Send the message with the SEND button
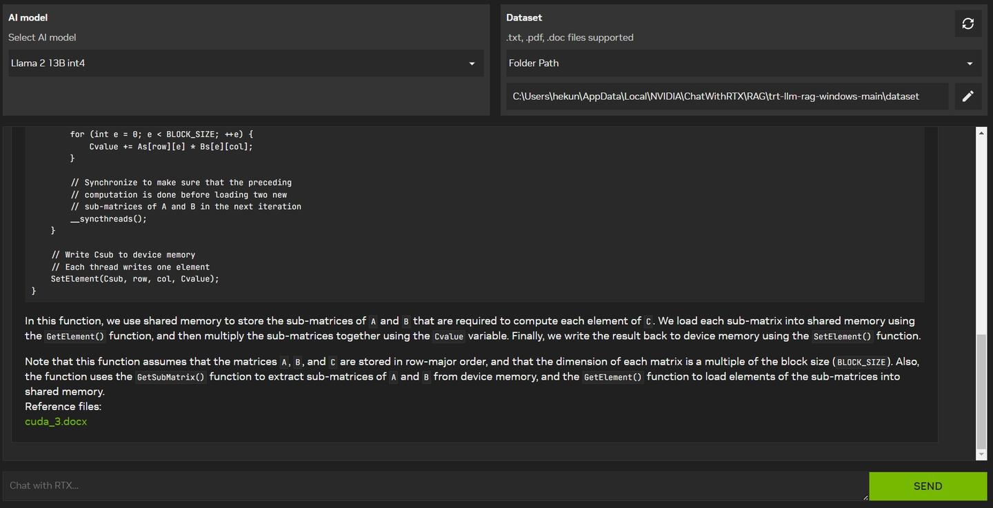Screen dimensions: 993x508 pos(927,486)
